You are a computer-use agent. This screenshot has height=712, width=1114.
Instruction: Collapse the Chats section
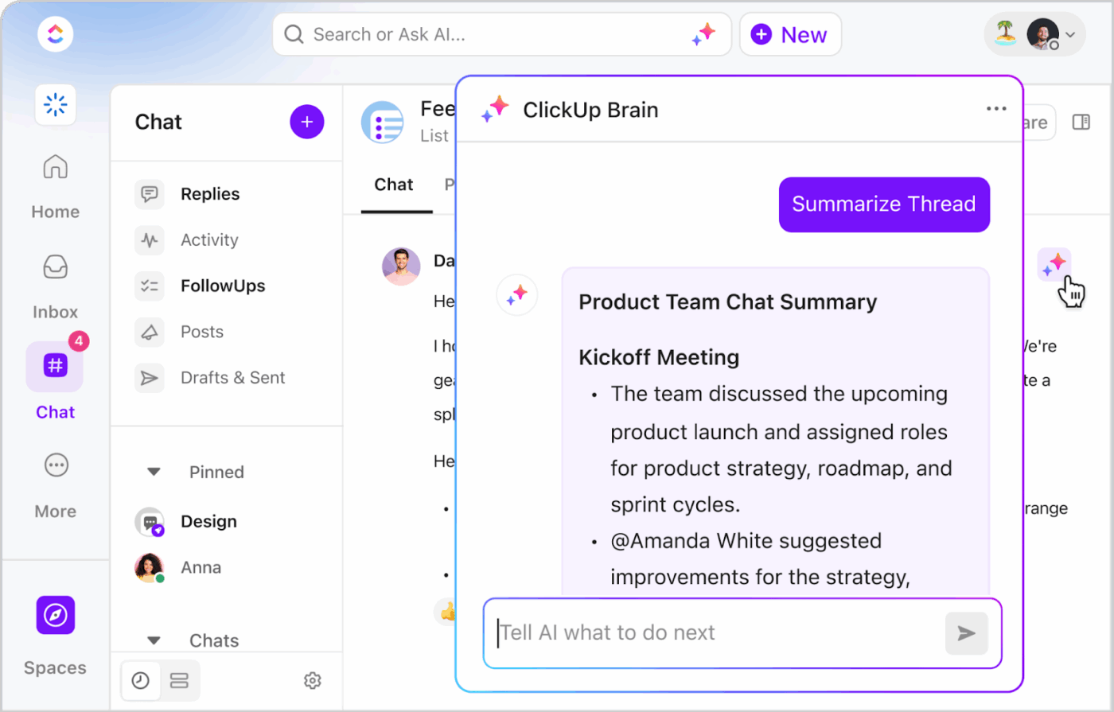tap(154, 640)
